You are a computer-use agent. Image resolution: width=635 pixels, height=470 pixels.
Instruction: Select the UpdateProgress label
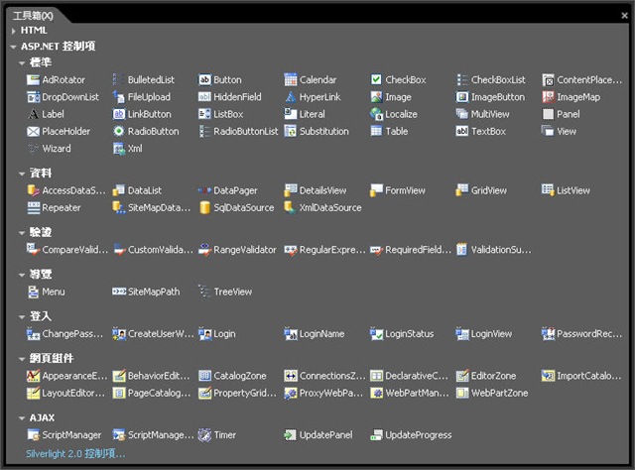pos(419,435)
